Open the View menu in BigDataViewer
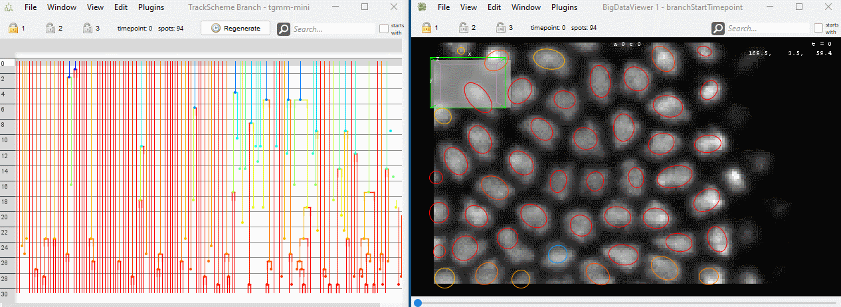Screen dimensions: 841x307 (468, 7)
